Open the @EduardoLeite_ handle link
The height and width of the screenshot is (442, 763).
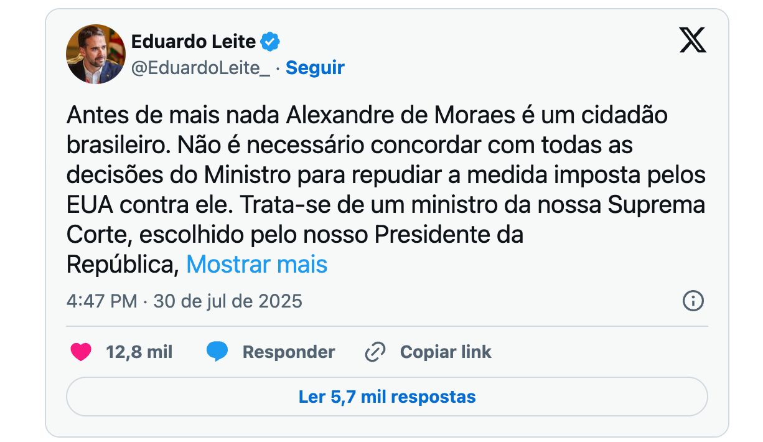[x=200, y=68]
